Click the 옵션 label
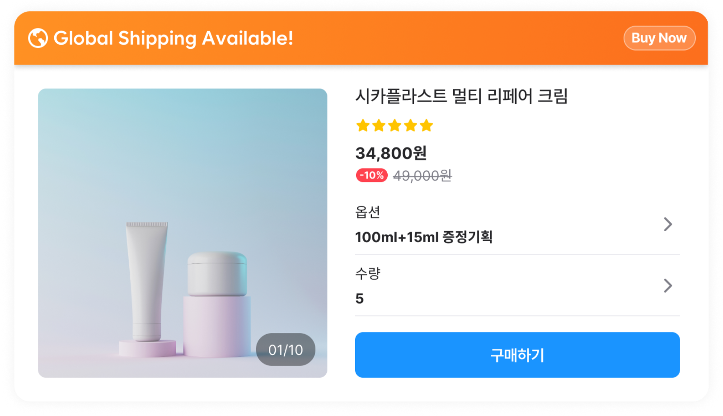The width and height of the screenshot is (723, 416). point(367,212)
